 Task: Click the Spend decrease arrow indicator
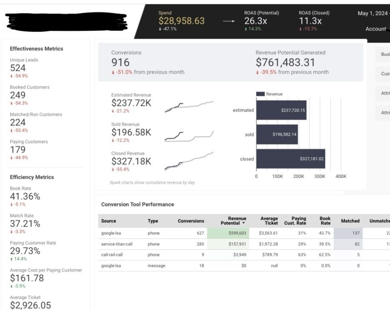coord(160,29)
